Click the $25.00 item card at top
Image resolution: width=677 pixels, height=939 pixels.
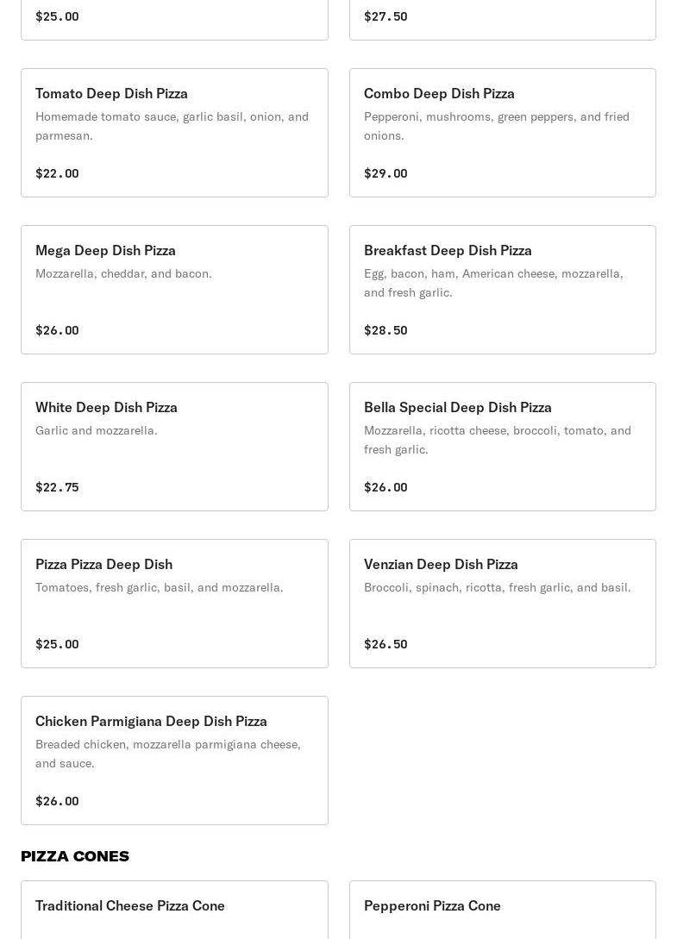point(174,19)
